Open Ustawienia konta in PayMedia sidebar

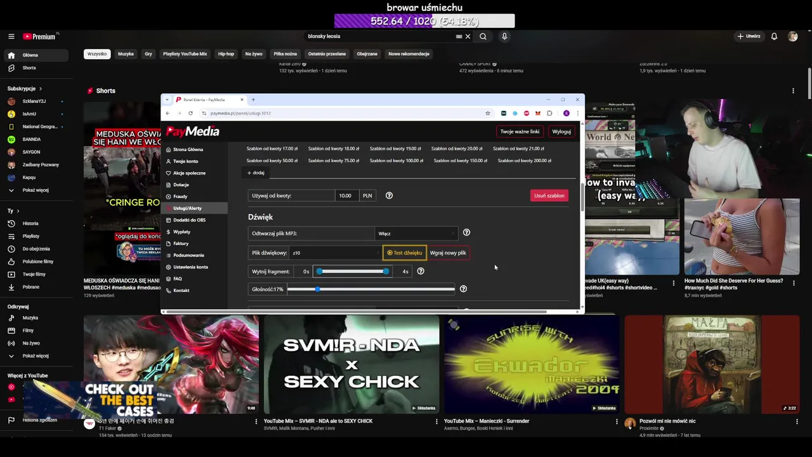pos(194,267)
